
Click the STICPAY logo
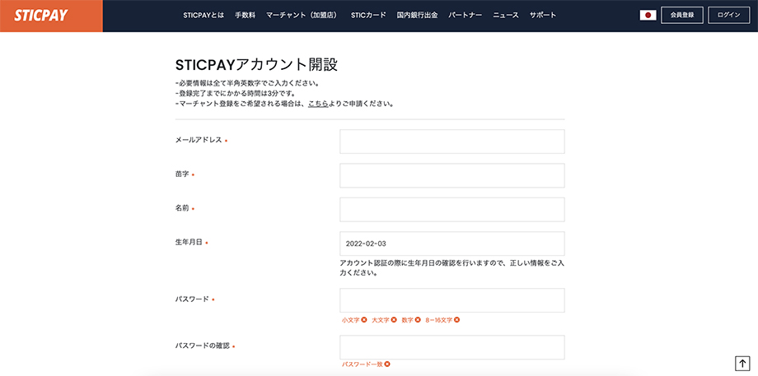tap(41, 16)
